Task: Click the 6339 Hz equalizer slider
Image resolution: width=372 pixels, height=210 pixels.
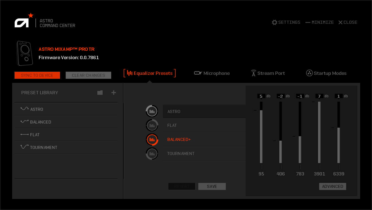Action: click(339, 132)
